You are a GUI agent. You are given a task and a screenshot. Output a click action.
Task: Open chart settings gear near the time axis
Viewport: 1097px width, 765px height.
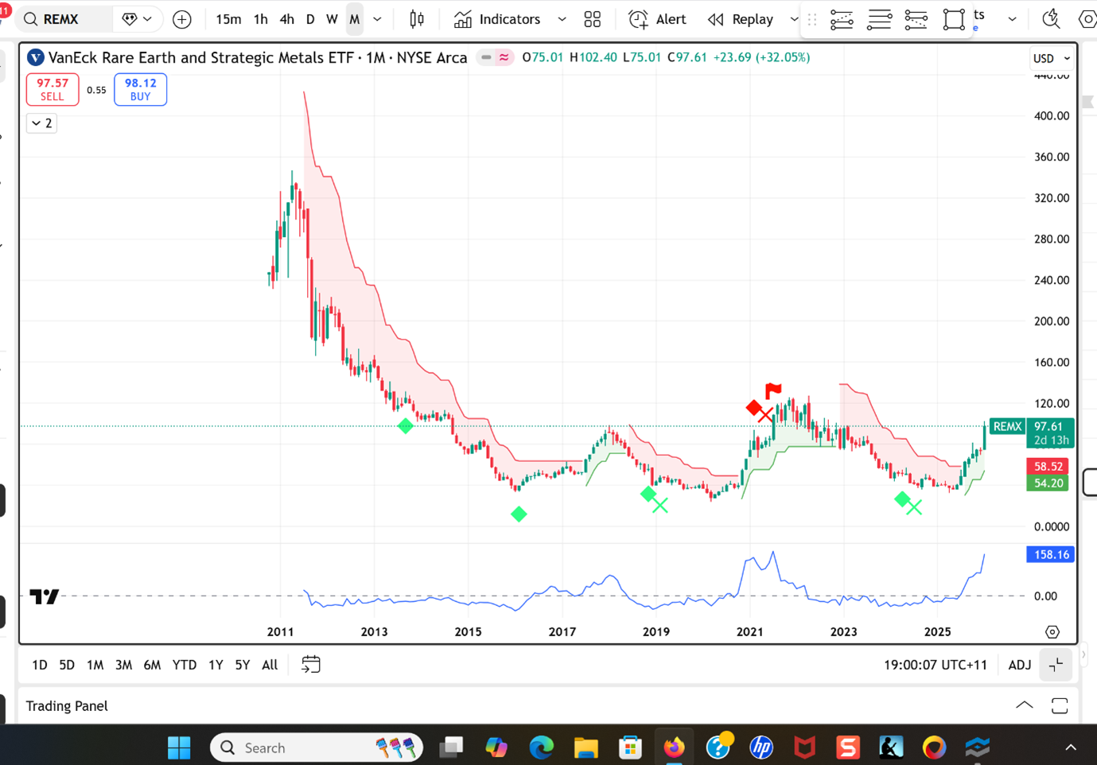tap(1052, 632)
